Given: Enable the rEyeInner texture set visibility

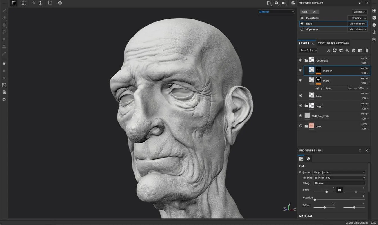Looking at the screenshot, I should pyautogui.click(x=302, y=29).
